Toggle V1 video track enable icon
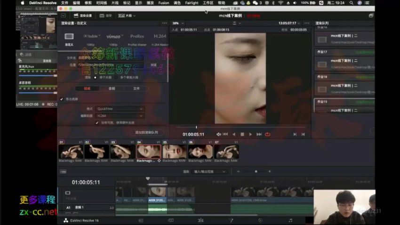The width and height of the screenshot is (400, 225). pos(68,193)
